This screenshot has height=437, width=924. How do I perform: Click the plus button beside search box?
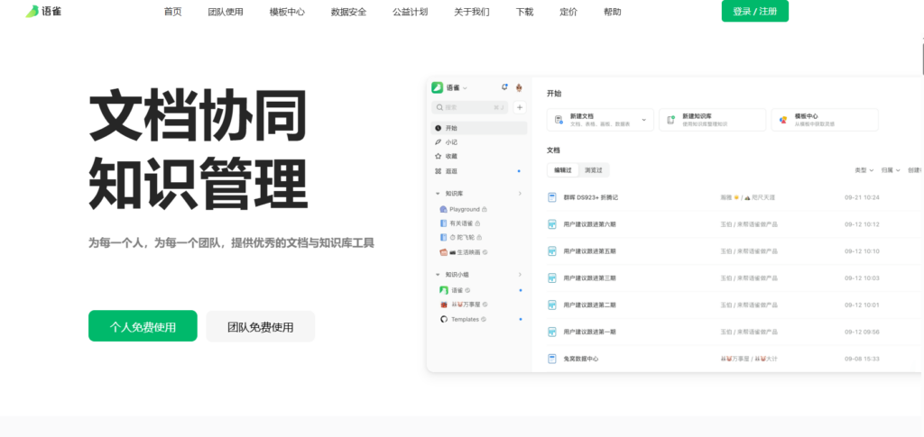click(x=519, y=107)
